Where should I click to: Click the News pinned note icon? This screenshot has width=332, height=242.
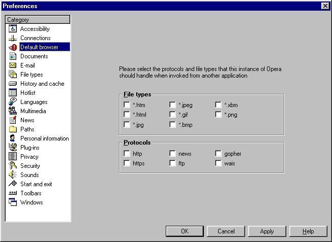tap(13, 120)
